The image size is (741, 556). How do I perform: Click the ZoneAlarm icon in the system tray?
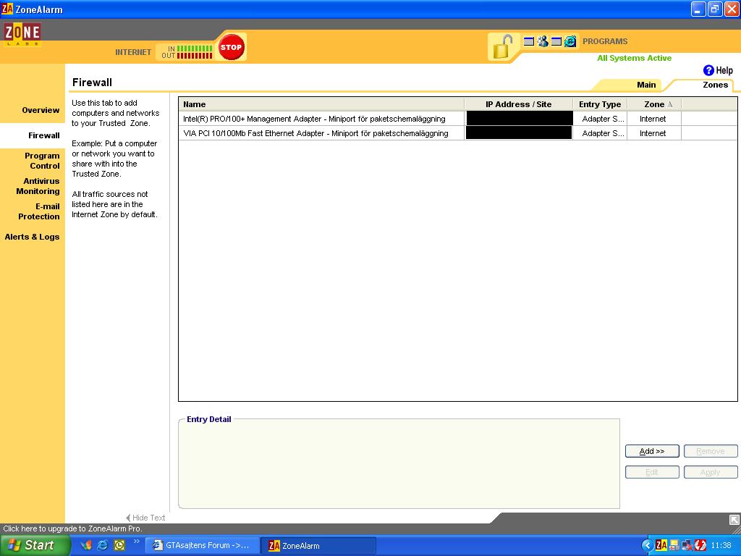click(661, 545)
